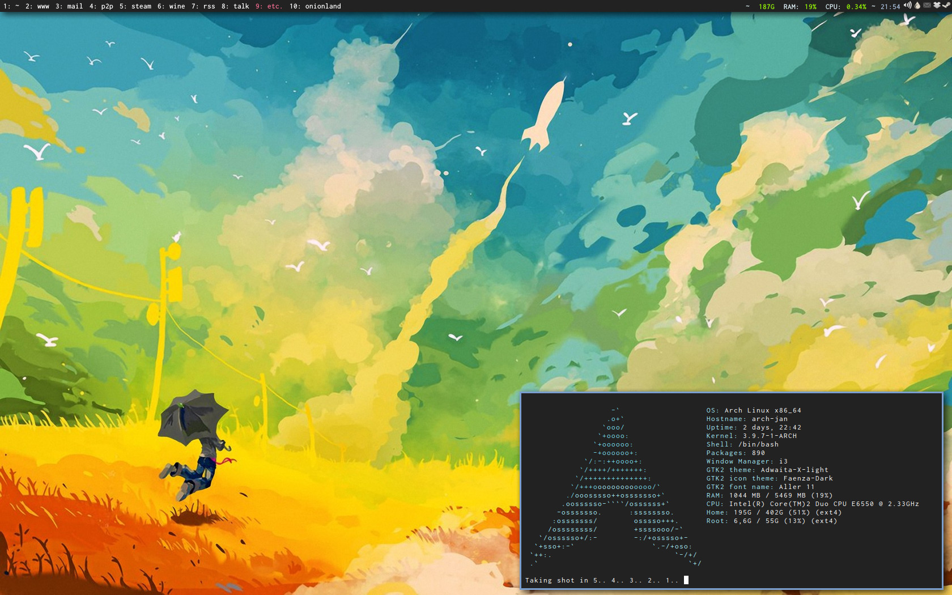
Task: Click the 21:54 clock in status bar
Action: [890, 7]
